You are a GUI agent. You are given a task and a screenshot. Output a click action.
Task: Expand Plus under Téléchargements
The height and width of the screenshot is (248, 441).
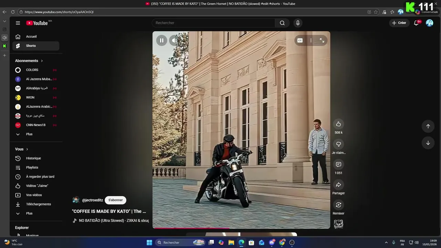pyautogui.click(x=36, y=213)
